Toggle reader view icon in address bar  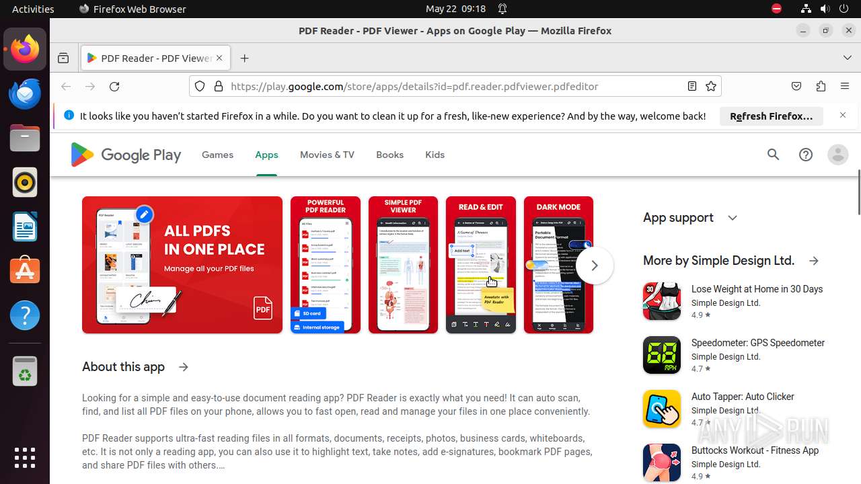click(x=692, y=86)
